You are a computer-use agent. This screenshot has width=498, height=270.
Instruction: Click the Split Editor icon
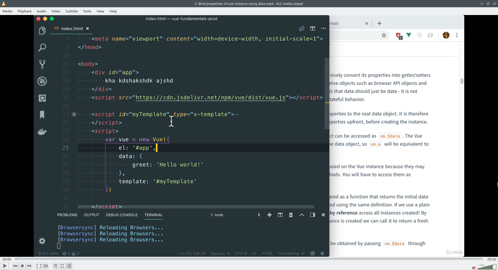tap(313, 28)
